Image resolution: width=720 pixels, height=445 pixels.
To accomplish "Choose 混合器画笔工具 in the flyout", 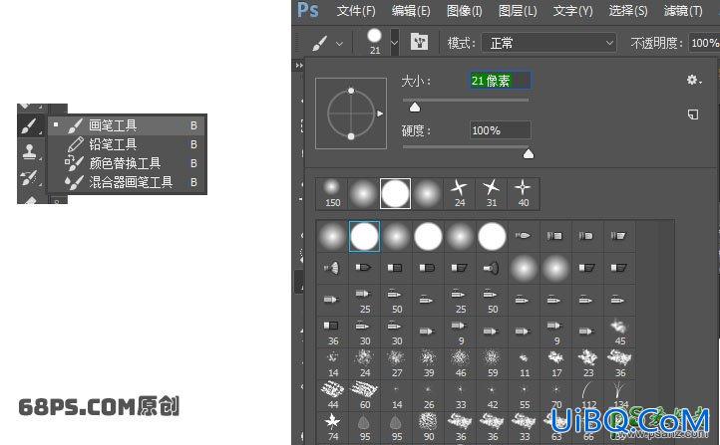I will coord(127,182).
